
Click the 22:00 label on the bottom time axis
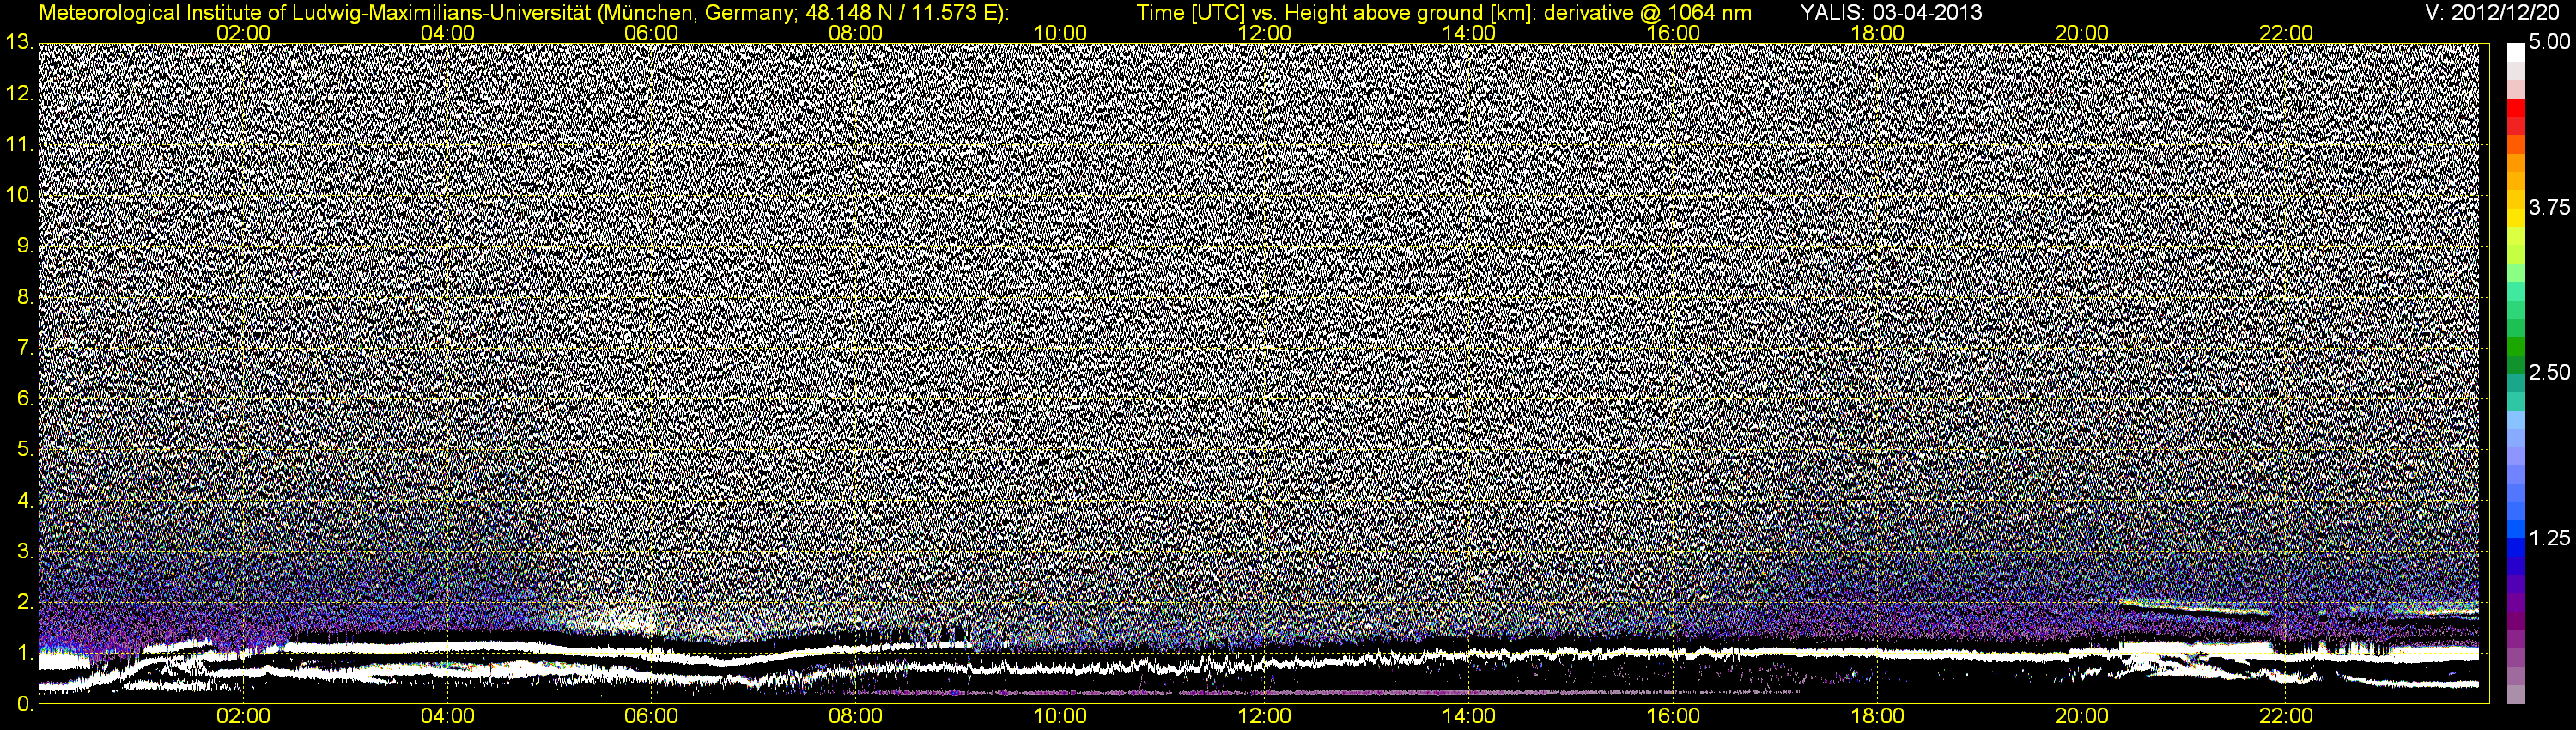2286,717
